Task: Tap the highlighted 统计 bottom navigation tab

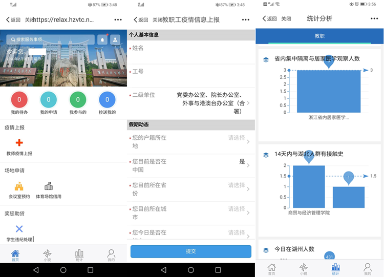Action: 336,269
